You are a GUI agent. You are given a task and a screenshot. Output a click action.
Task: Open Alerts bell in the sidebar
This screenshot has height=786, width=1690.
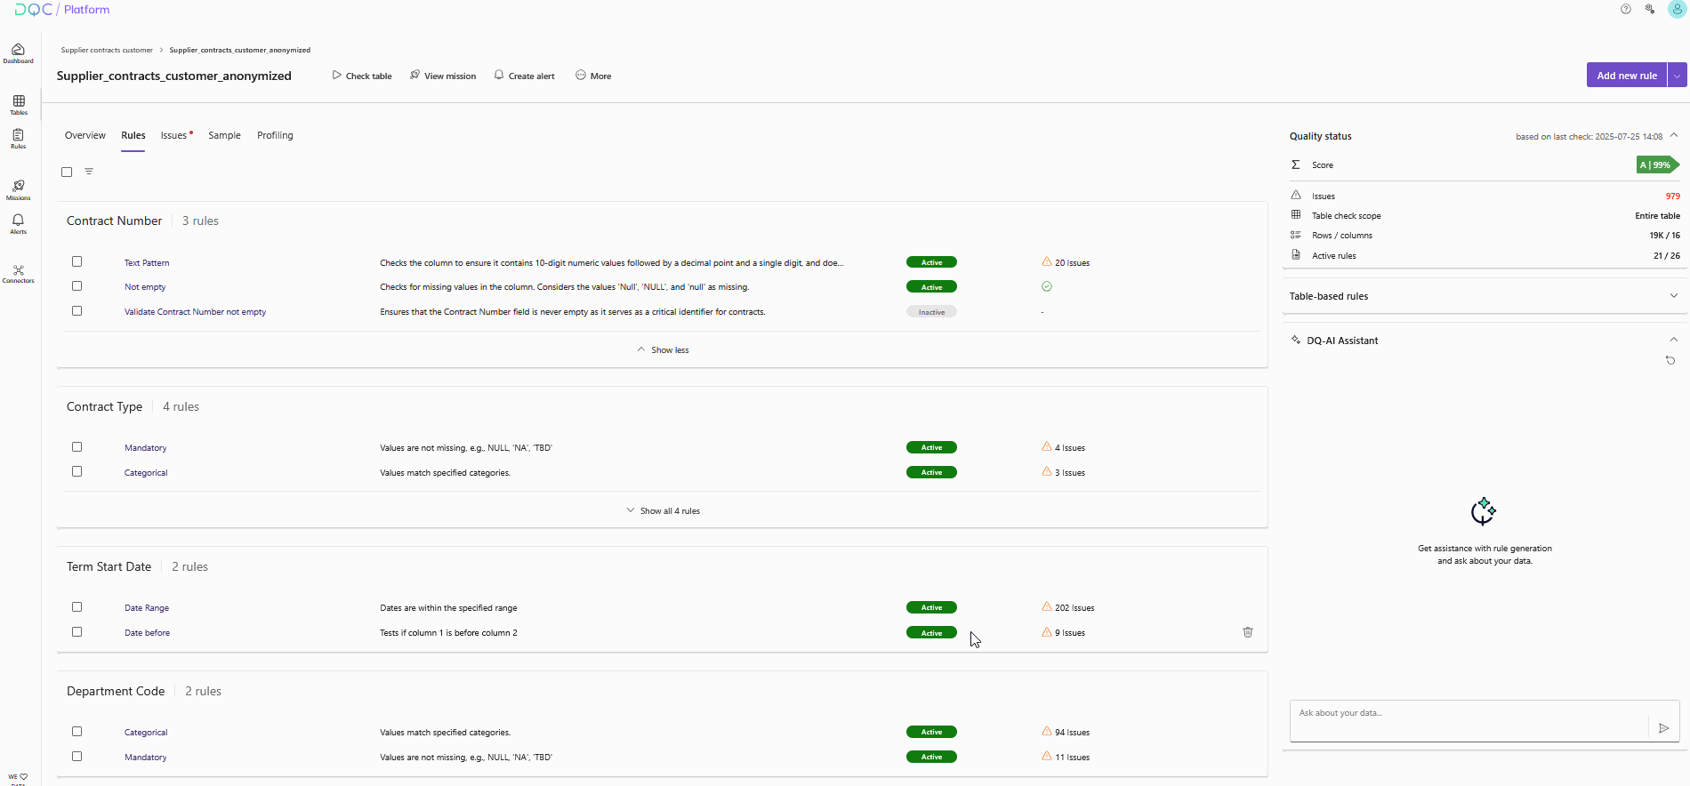point(18,224)
